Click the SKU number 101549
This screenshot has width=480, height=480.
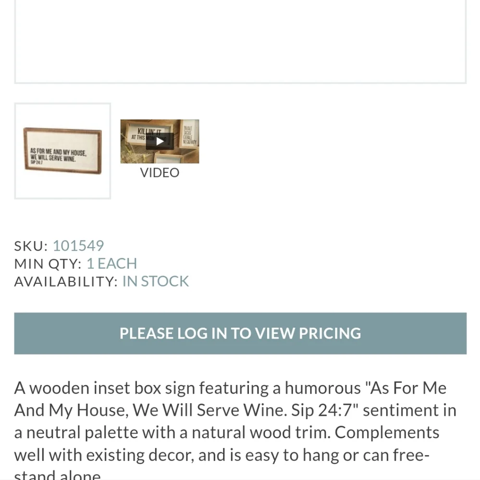tap(78, 246)
